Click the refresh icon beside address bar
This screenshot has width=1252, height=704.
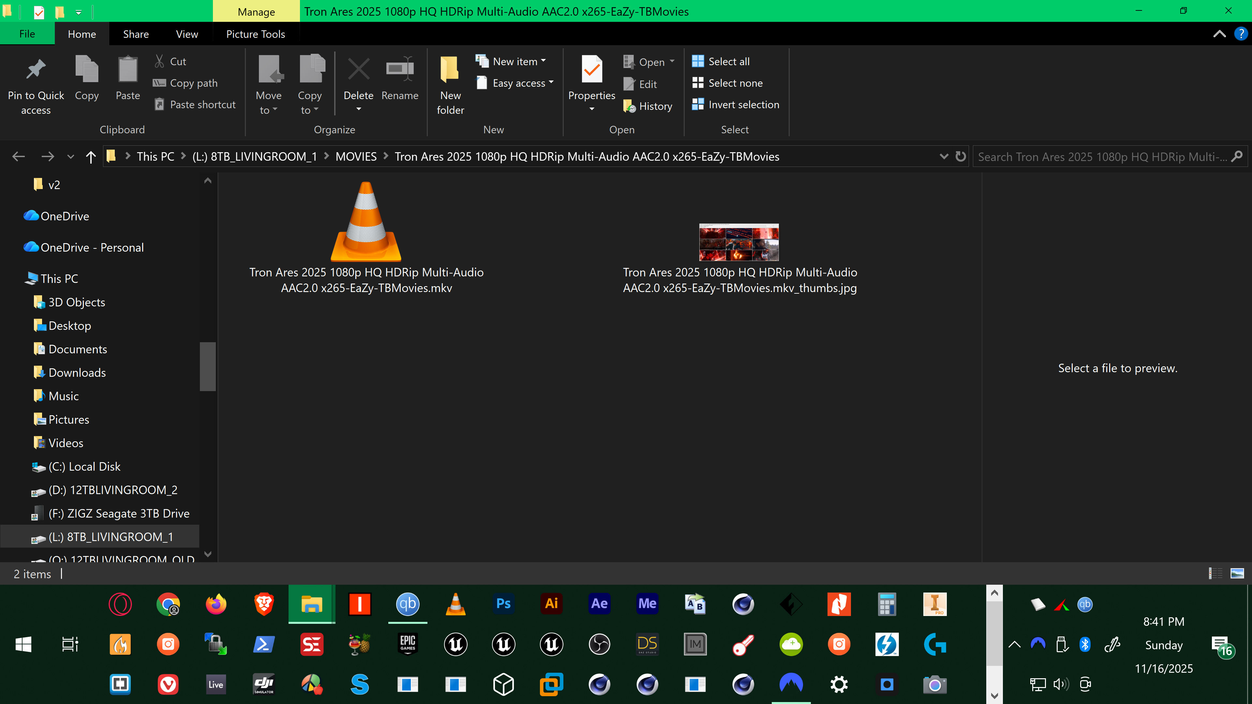pos(961,156)
